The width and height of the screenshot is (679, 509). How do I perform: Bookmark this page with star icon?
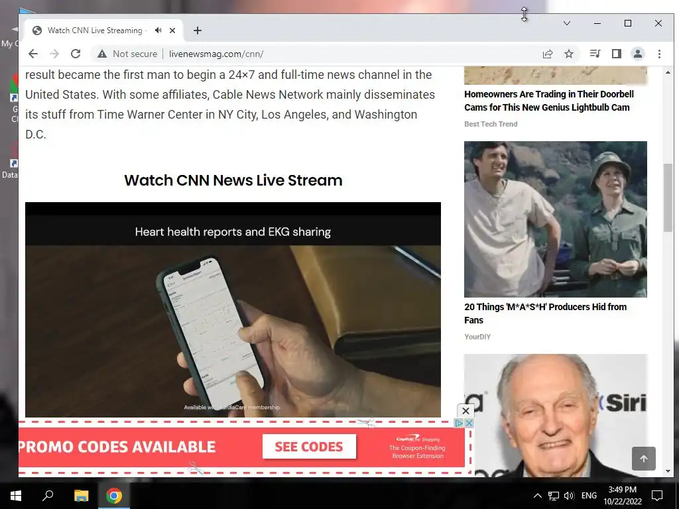coord(569,54)
